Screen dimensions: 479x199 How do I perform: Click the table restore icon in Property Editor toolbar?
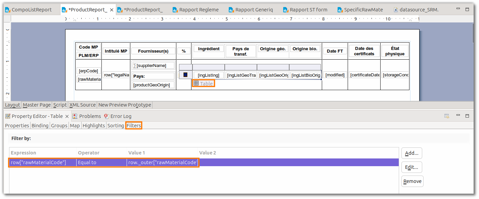click(447, 116)
